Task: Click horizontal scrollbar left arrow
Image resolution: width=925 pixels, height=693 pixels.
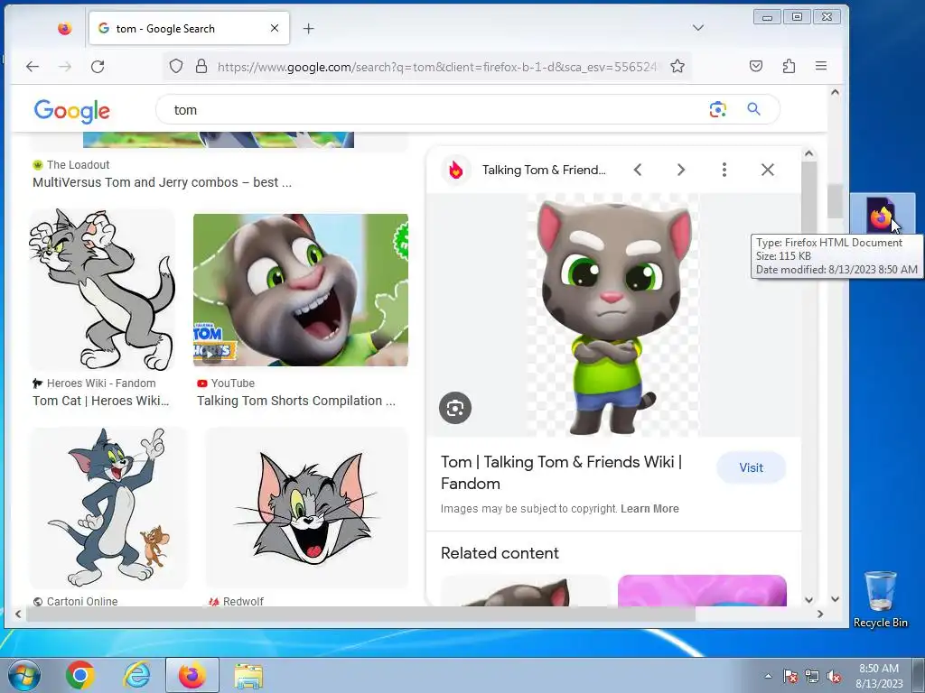Action: (18, 614)
